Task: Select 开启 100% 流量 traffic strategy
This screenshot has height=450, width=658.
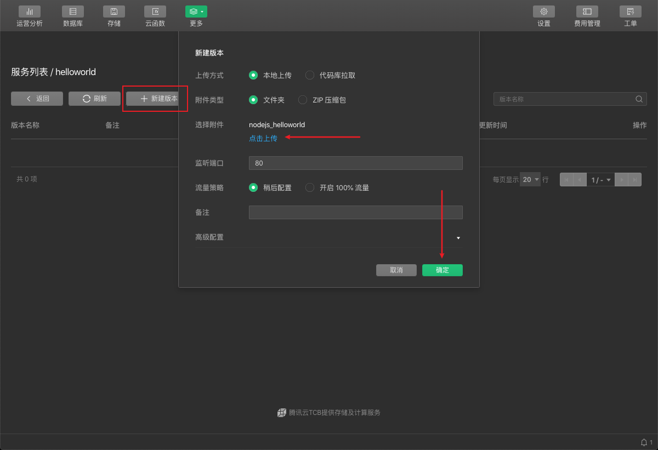Action: [310, 187]
